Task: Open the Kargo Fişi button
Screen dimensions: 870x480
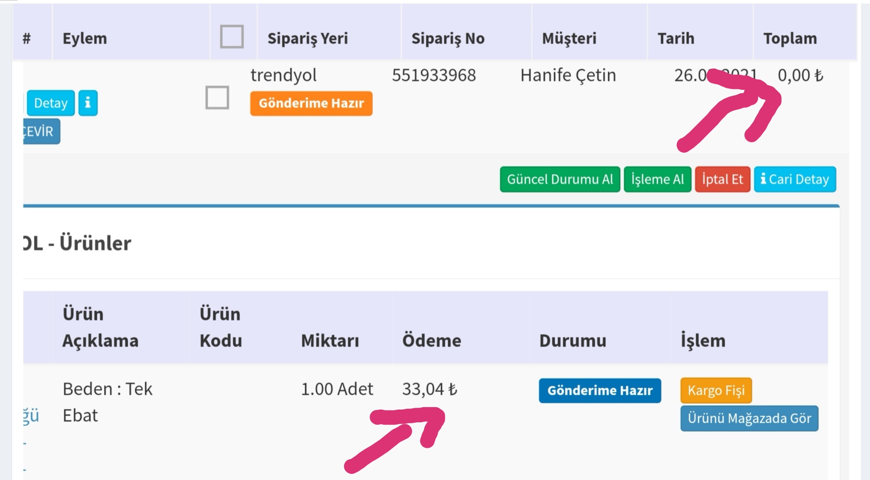Action: point(716,390)
